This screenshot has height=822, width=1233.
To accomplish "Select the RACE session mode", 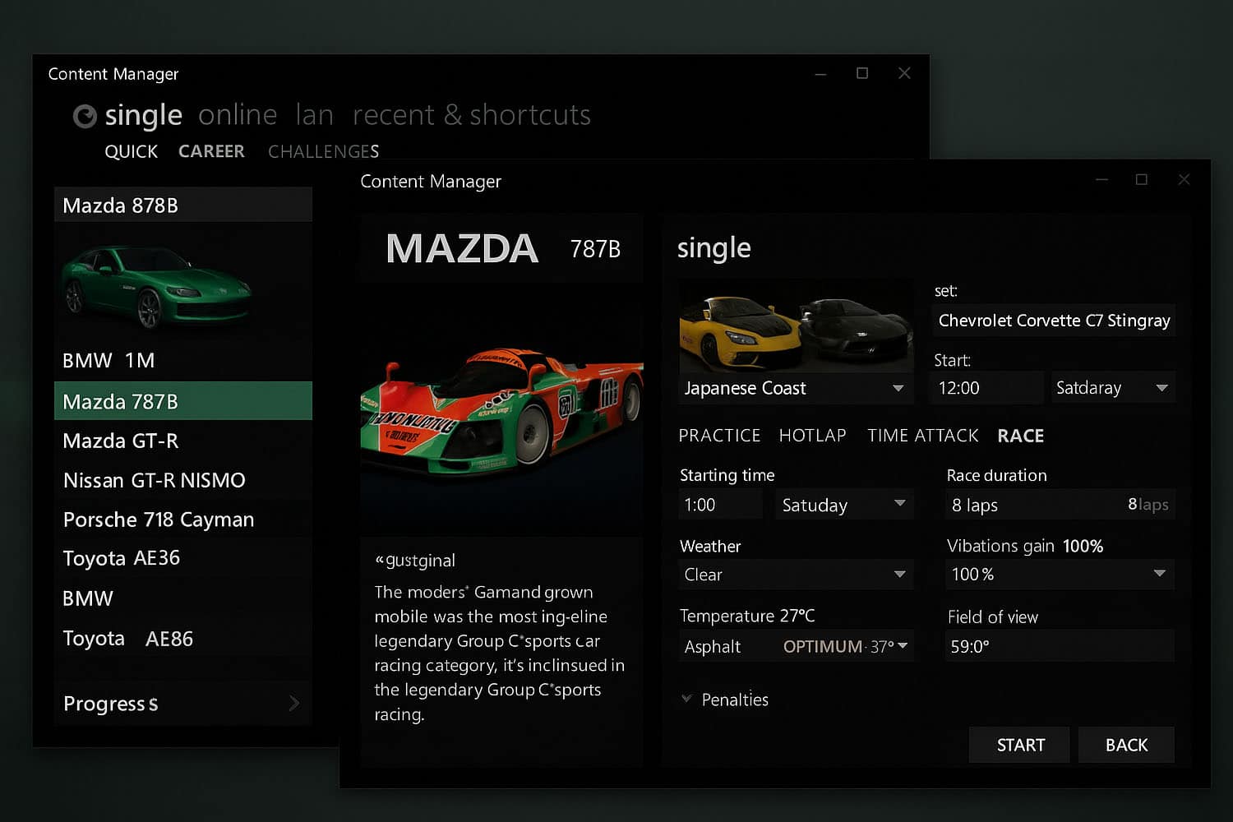I will pos(1020,436).
